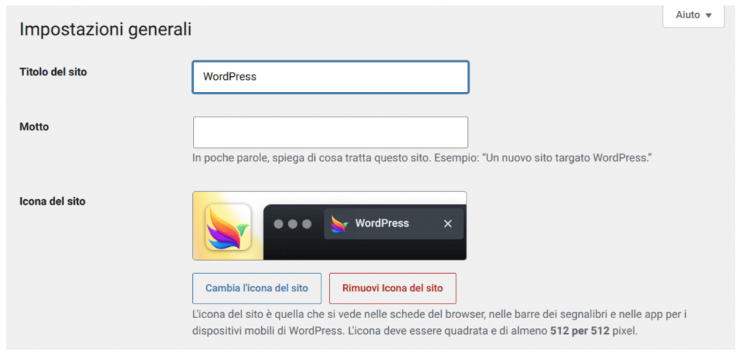Click the three window dots in preview
This screenshot has height=355, width=743.
point(293,224)
